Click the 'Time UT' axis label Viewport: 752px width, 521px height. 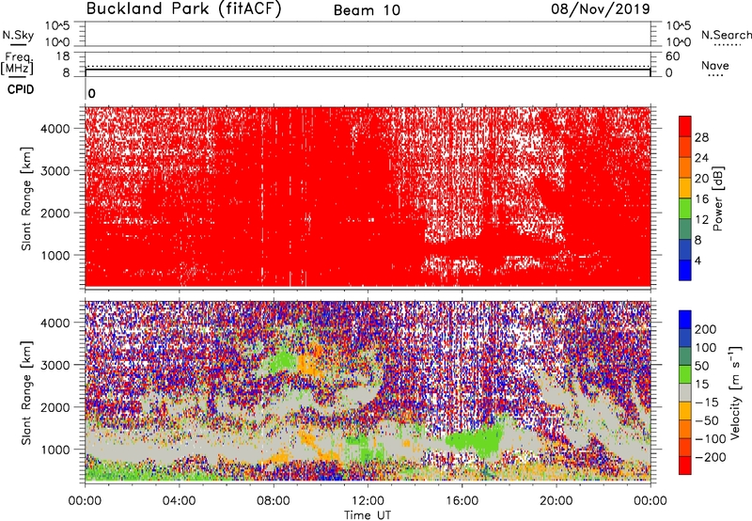click(368, 514)
